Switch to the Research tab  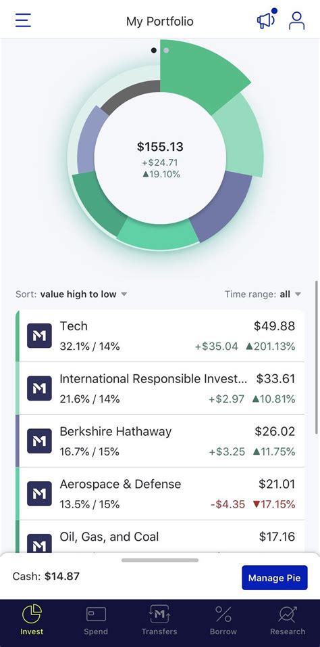coord(288,620)
